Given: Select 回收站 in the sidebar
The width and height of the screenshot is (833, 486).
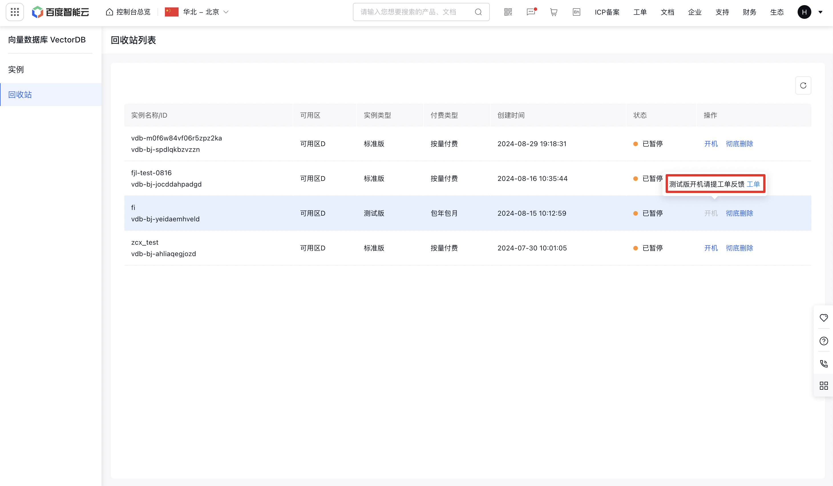Looking at the screenshot, I should [50, 95].
